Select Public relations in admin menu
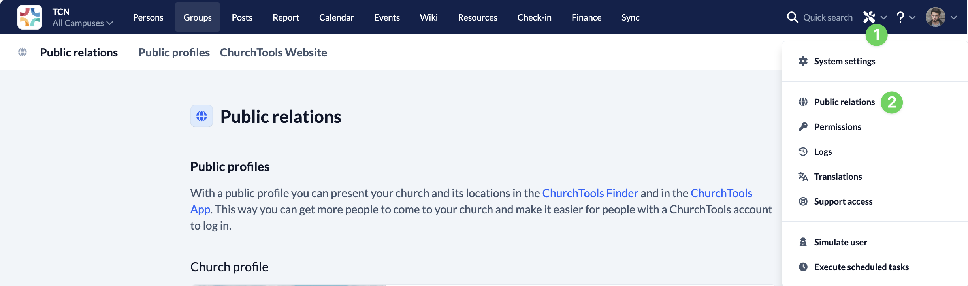 [x=844, y=102]
